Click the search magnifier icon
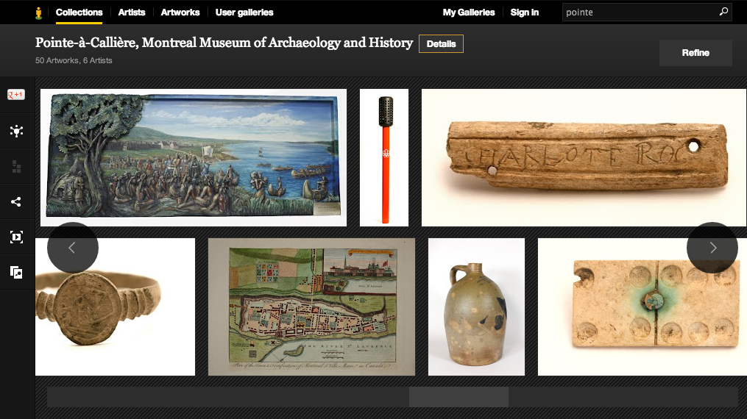The width and height of the screenshot is (747, 419). pos(723,12)
